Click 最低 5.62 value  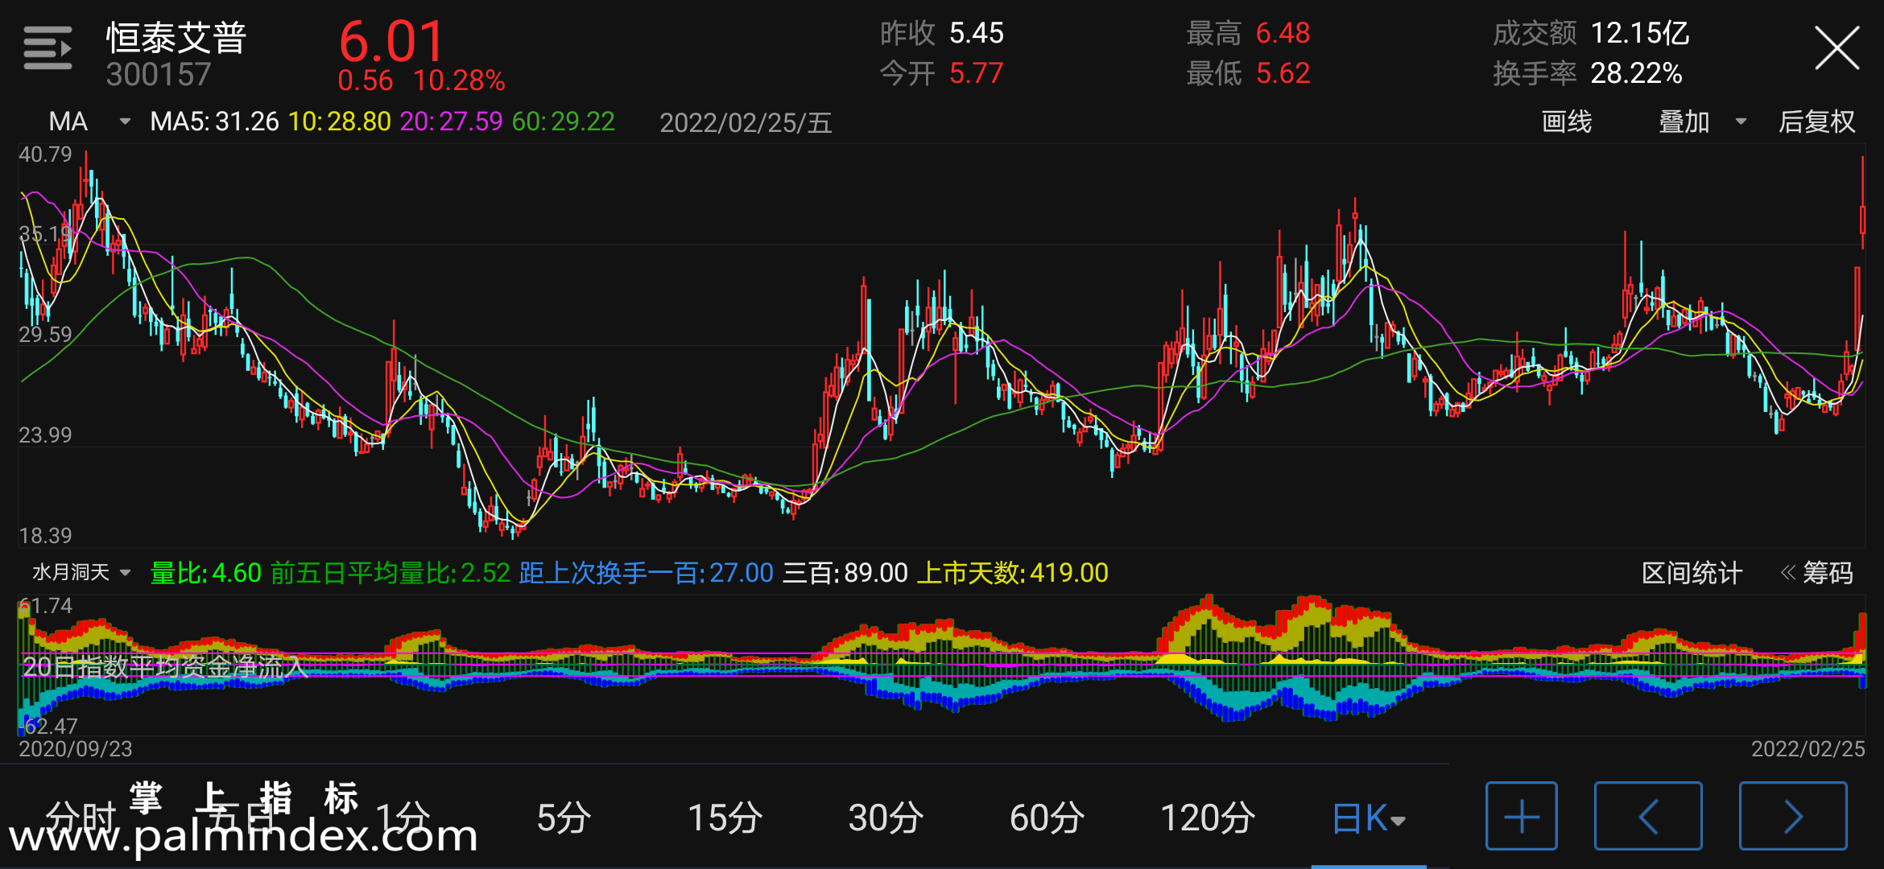(x=1248, y=74)
